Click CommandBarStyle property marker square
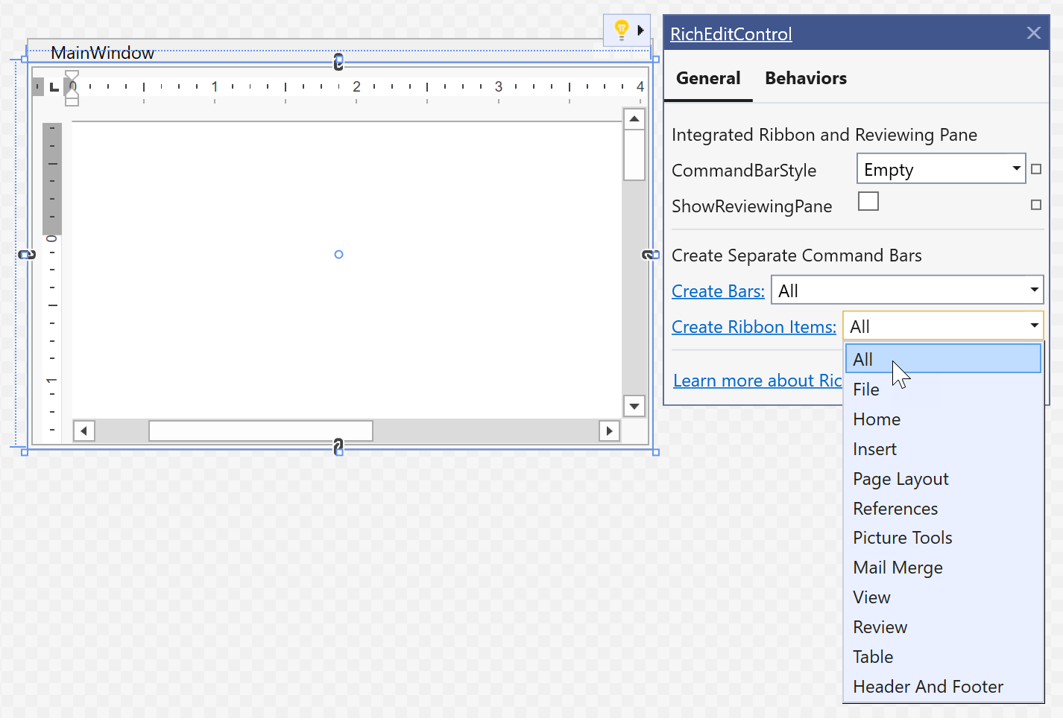Viewport: 1063px width, 721px height. click(x=1035, y=169)
